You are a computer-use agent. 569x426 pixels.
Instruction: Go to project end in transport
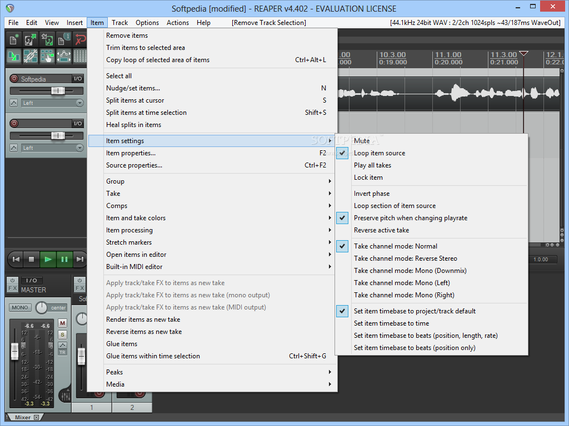pos(80,259)
